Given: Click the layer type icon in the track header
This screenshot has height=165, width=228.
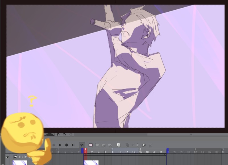Looking at the screenshot, I should point(15,157).
